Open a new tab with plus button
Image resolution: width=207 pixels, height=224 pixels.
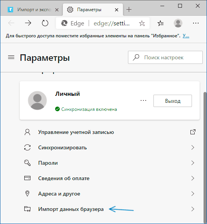[129, 10]
